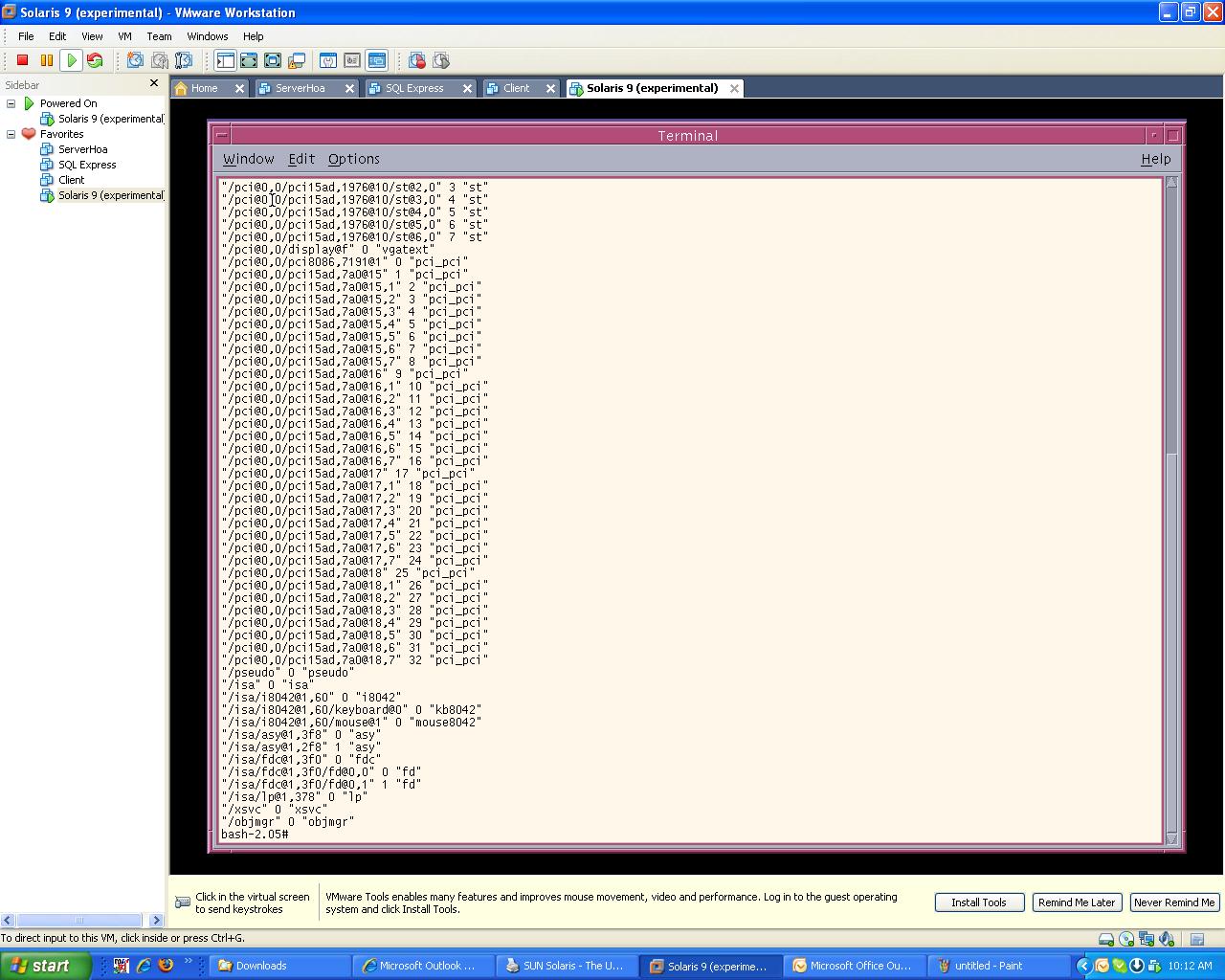The width and height of the screenshot is (1225, 980).
Task: Open the VM menu in menu bar
Action: (x=124, y=36)
